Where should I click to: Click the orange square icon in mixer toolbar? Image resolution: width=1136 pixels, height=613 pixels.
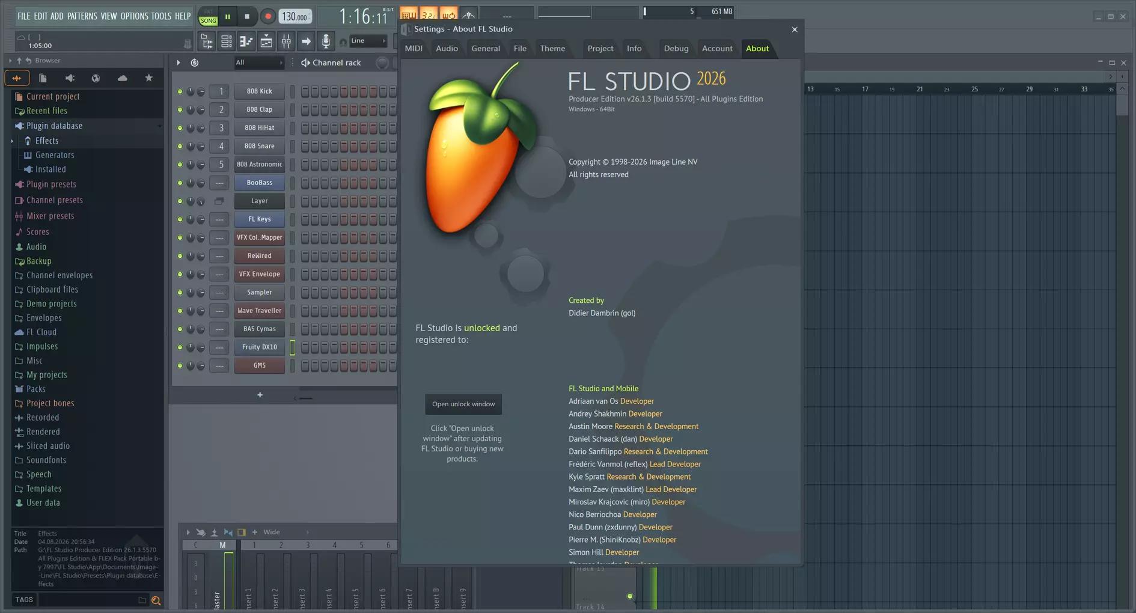(x=242, y=532)
